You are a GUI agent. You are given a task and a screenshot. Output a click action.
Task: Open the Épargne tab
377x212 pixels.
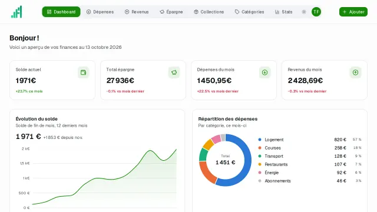pos(171,12)
